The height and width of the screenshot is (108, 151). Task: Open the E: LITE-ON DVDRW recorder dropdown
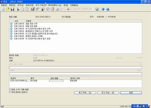93,9
